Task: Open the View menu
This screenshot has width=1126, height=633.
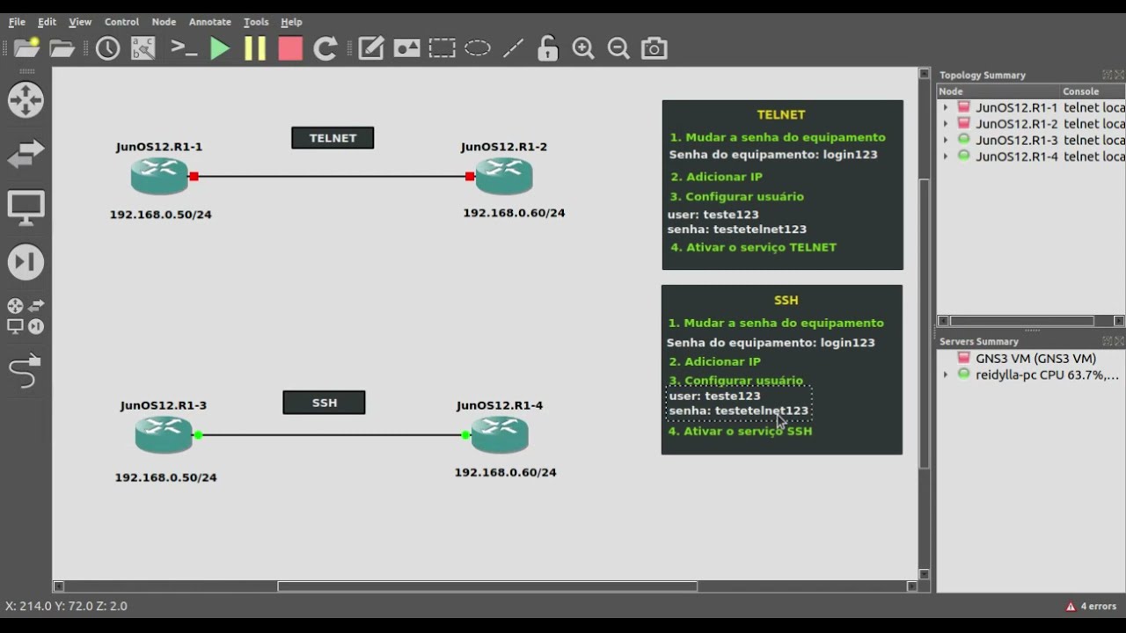Action: 80,22
